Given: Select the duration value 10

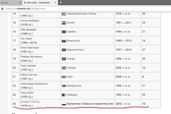Looking at the screenshot, I should pyautogui.click(x=144, y=104).
